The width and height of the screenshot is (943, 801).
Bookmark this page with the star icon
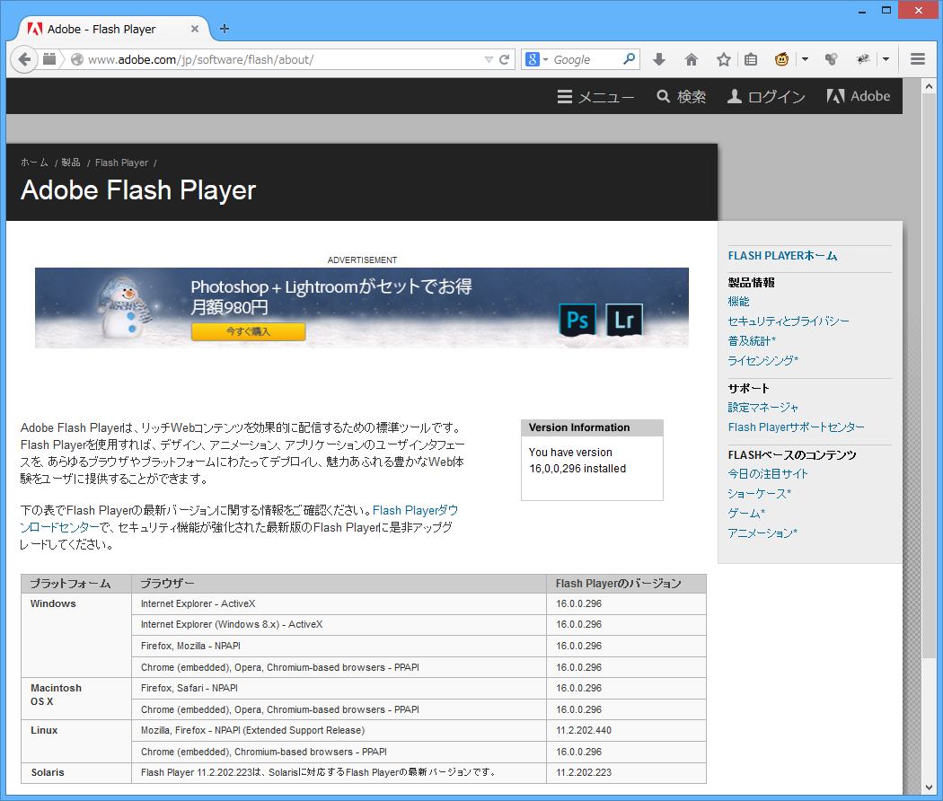click(x=723, y=60)
